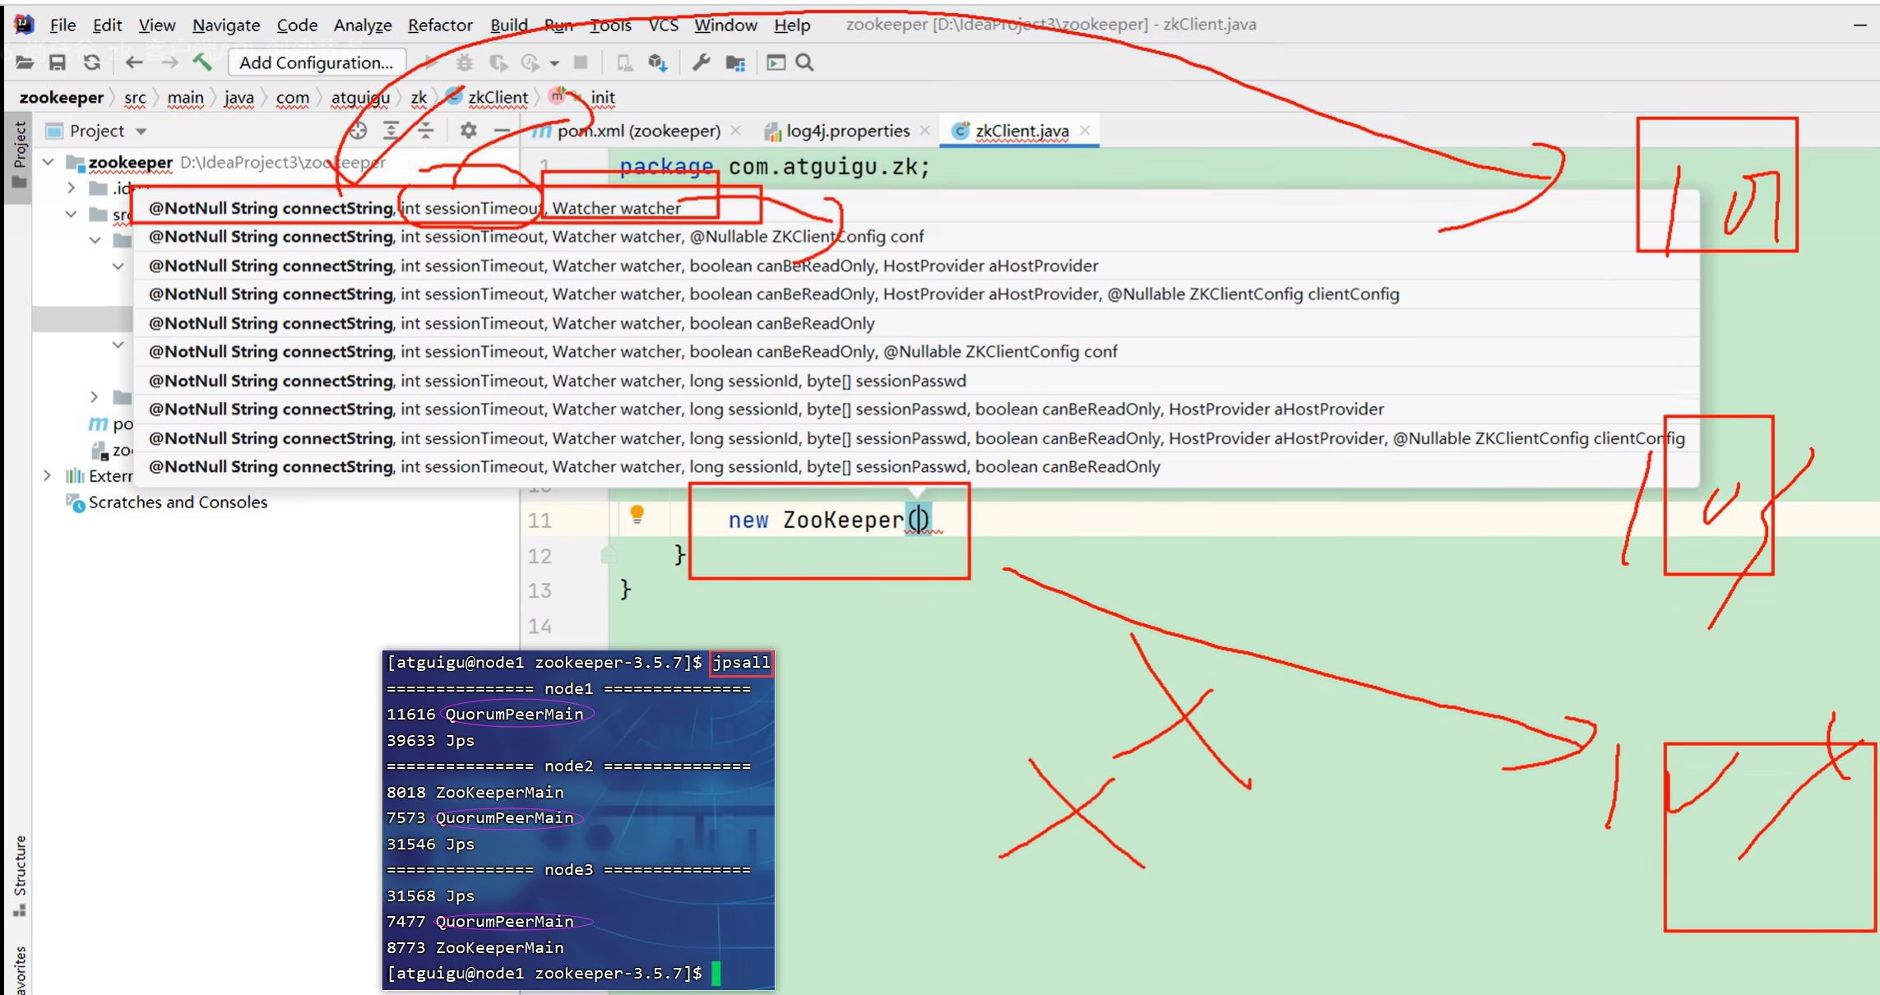Click the Select Opened File target icon
Screen dimensions: 1880x995
click(358, 130)
